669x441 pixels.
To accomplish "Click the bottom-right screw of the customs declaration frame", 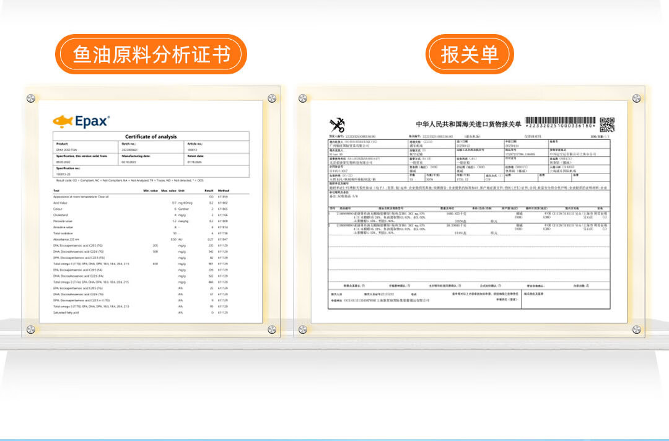I will 636,329.
